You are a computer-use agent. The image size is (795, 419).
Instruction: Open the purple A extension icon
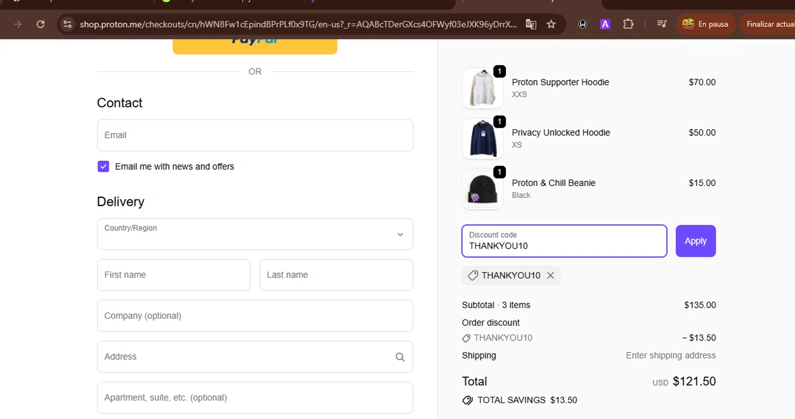point(605,24)
